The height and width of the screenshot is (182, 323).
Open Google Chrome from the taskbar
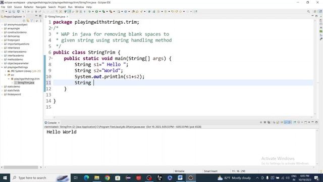point(107,177)
